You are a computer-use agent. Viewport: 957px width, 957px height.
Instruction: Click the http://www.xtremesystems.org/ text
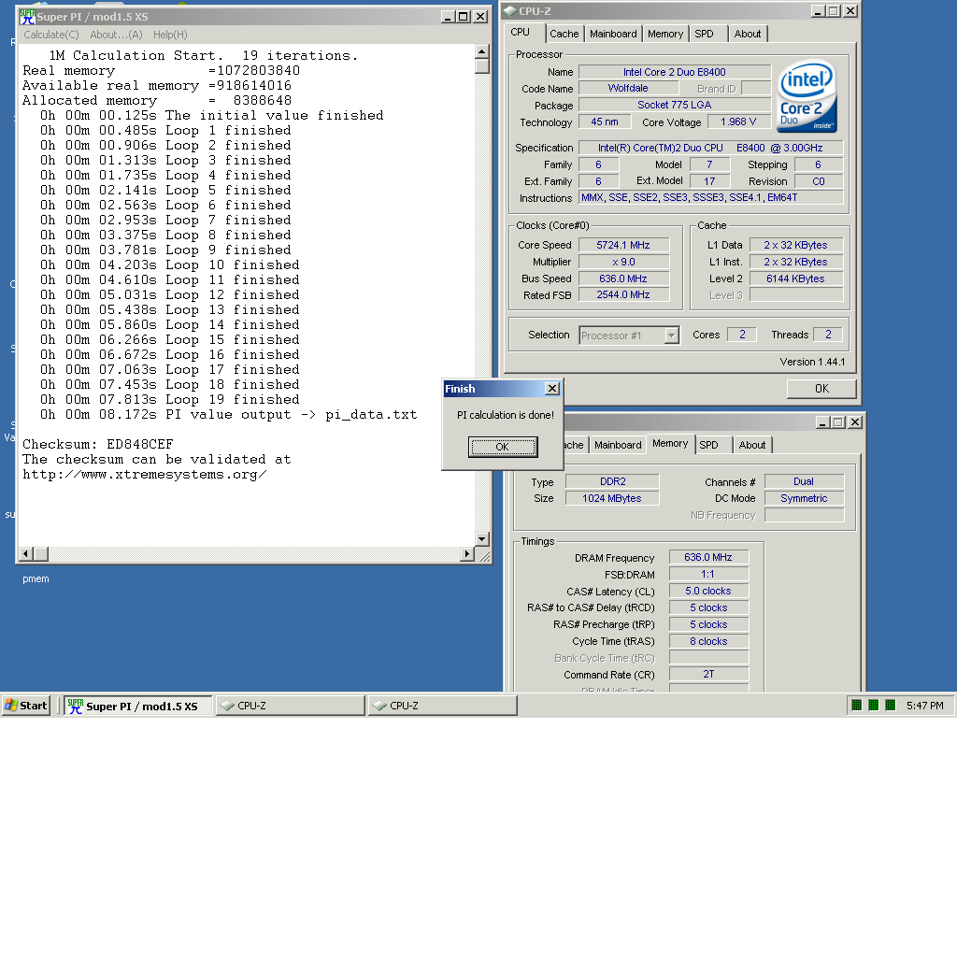point(145,474)
